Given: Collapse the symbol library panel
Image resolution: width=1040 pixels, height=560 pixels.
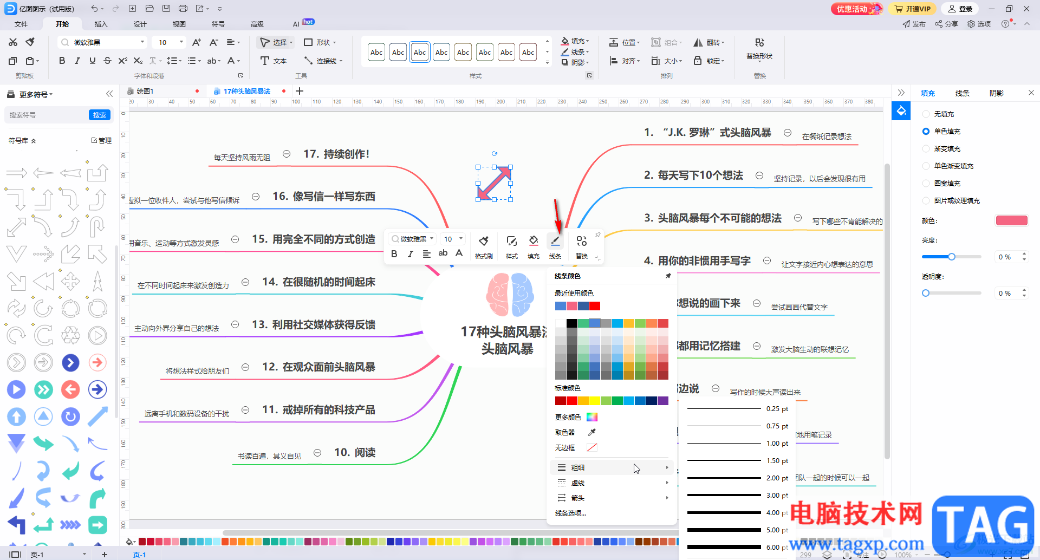Looking at the screenshot, I should (109, 94).
